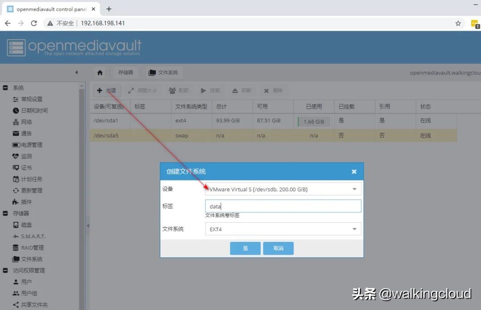
Task: Click the browser back button
Action: pyautogui.click(x=8, y=23)
